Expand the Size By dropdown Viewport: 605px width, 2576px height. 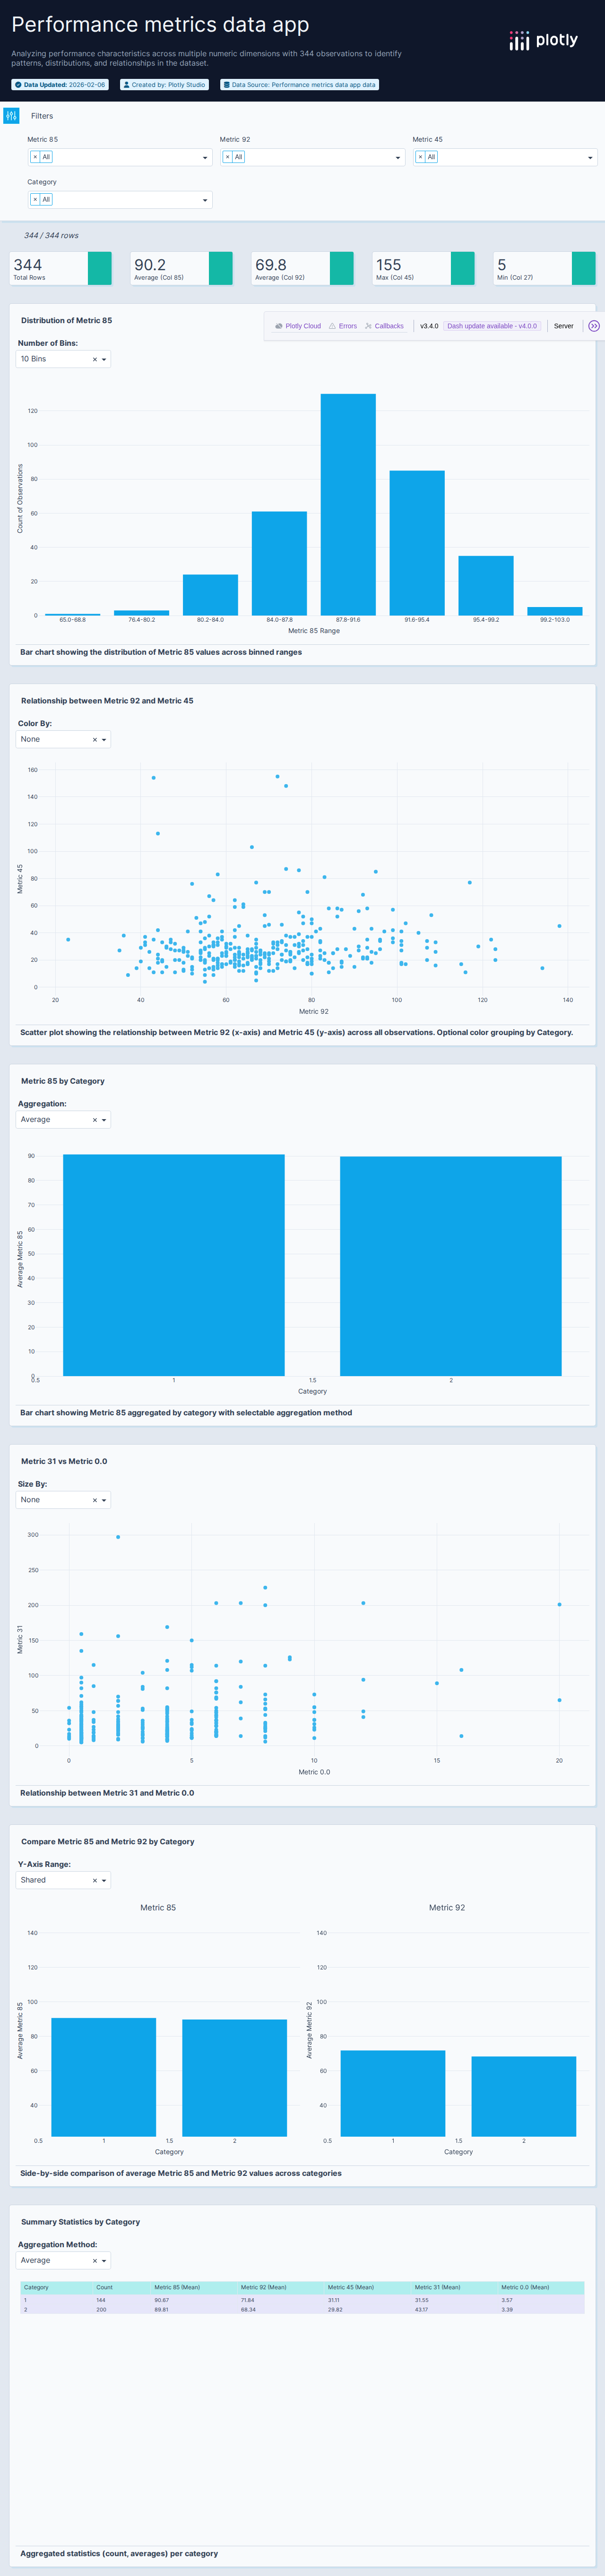(104, 1500)
